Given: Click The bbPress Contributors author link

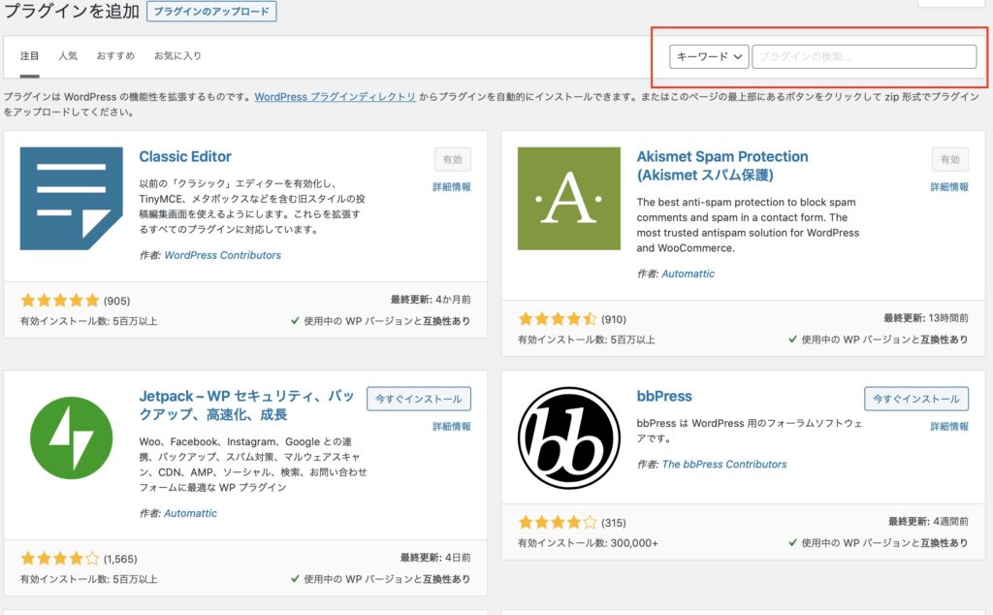Looking at the screenshot, I should (x=723, y=465).
